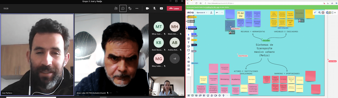The height and width of the screenshot is (98, 338).
Task: Open reactions menu in Teams toolbar
Action: coord(130,8)
